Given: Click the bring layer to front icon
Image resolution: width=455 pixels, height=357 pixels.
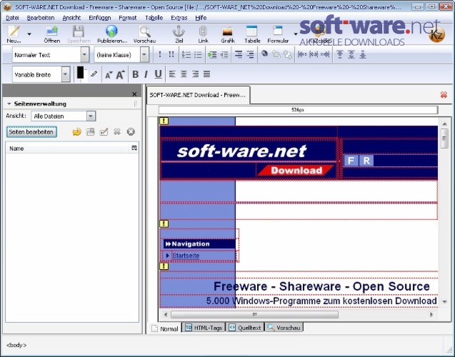Looking at the screenshot, I should coord(276,54).
